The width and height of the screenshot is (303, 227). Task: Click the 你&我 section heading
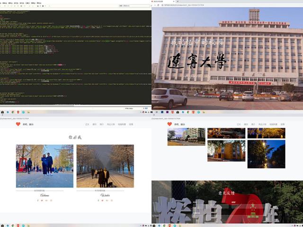[75, 137]
